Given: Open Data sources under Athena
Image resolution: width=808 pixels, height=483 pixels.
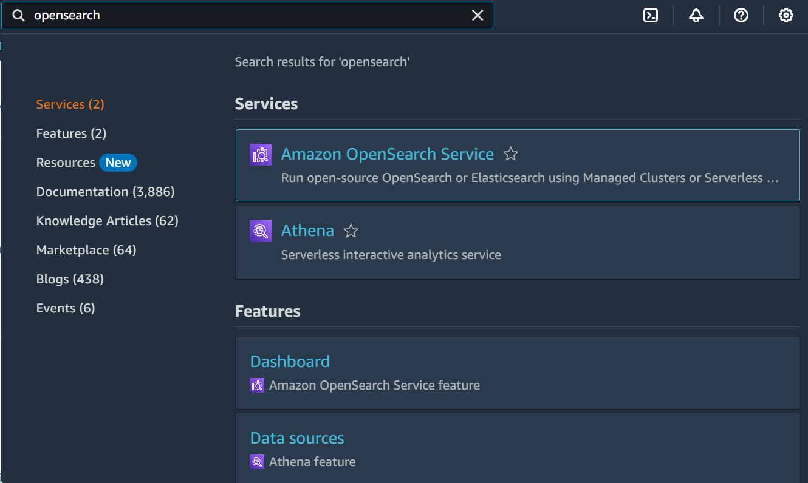Looking at the screenshot, I should pyautogui.click(x=296, y=437).
